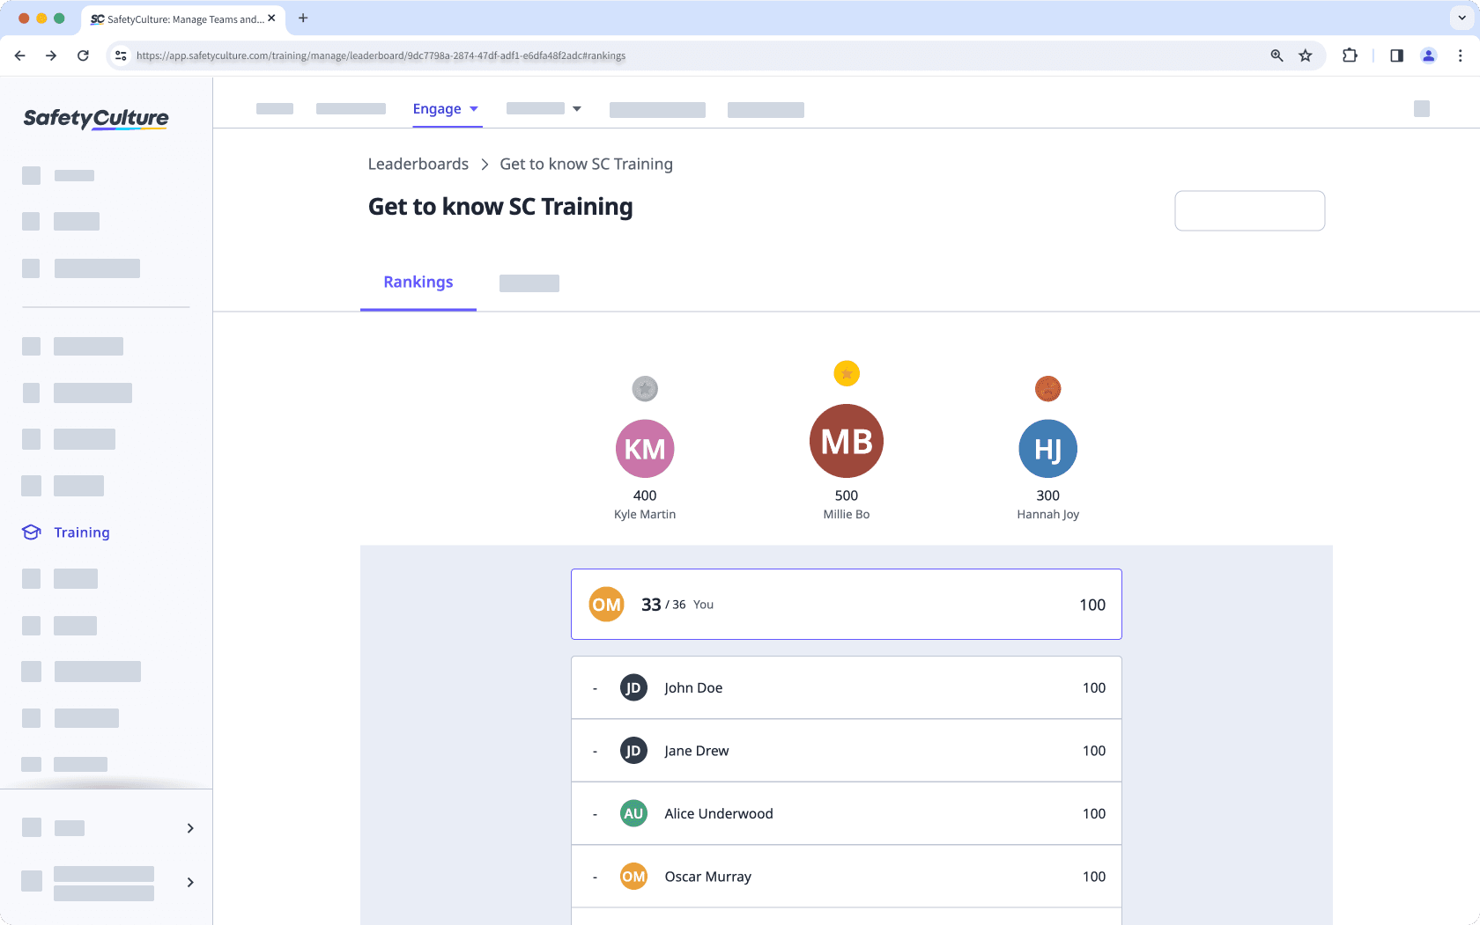Click the silver medal badge above Kyle Martin
The image size is (1480, 925).
click(645, 388)
